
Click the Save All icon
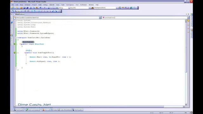[x=27, y=8]
